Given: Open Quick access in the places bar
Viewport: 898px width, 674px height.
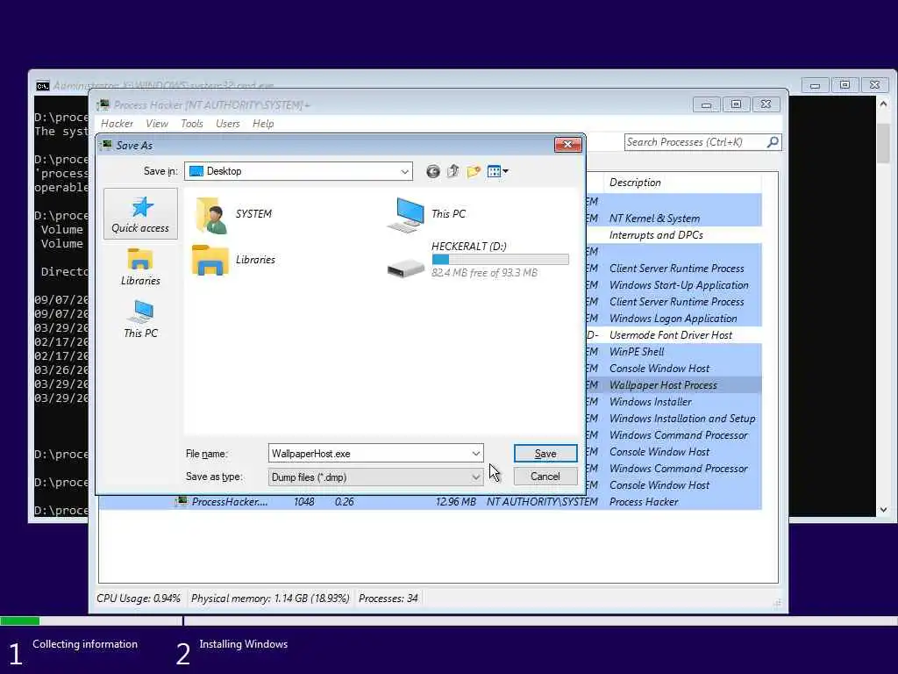Looking at the screenshot, I should [140, 214].
